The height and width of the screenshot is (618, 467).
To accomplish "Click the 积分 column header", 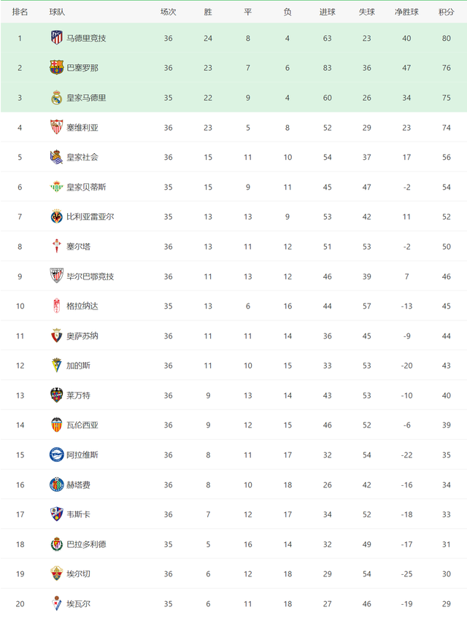I will pyautogui.click(x=446, y=12).
